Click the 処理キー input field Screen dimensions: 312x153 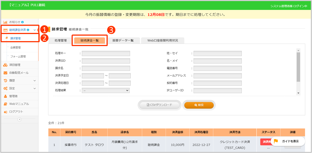106,53
